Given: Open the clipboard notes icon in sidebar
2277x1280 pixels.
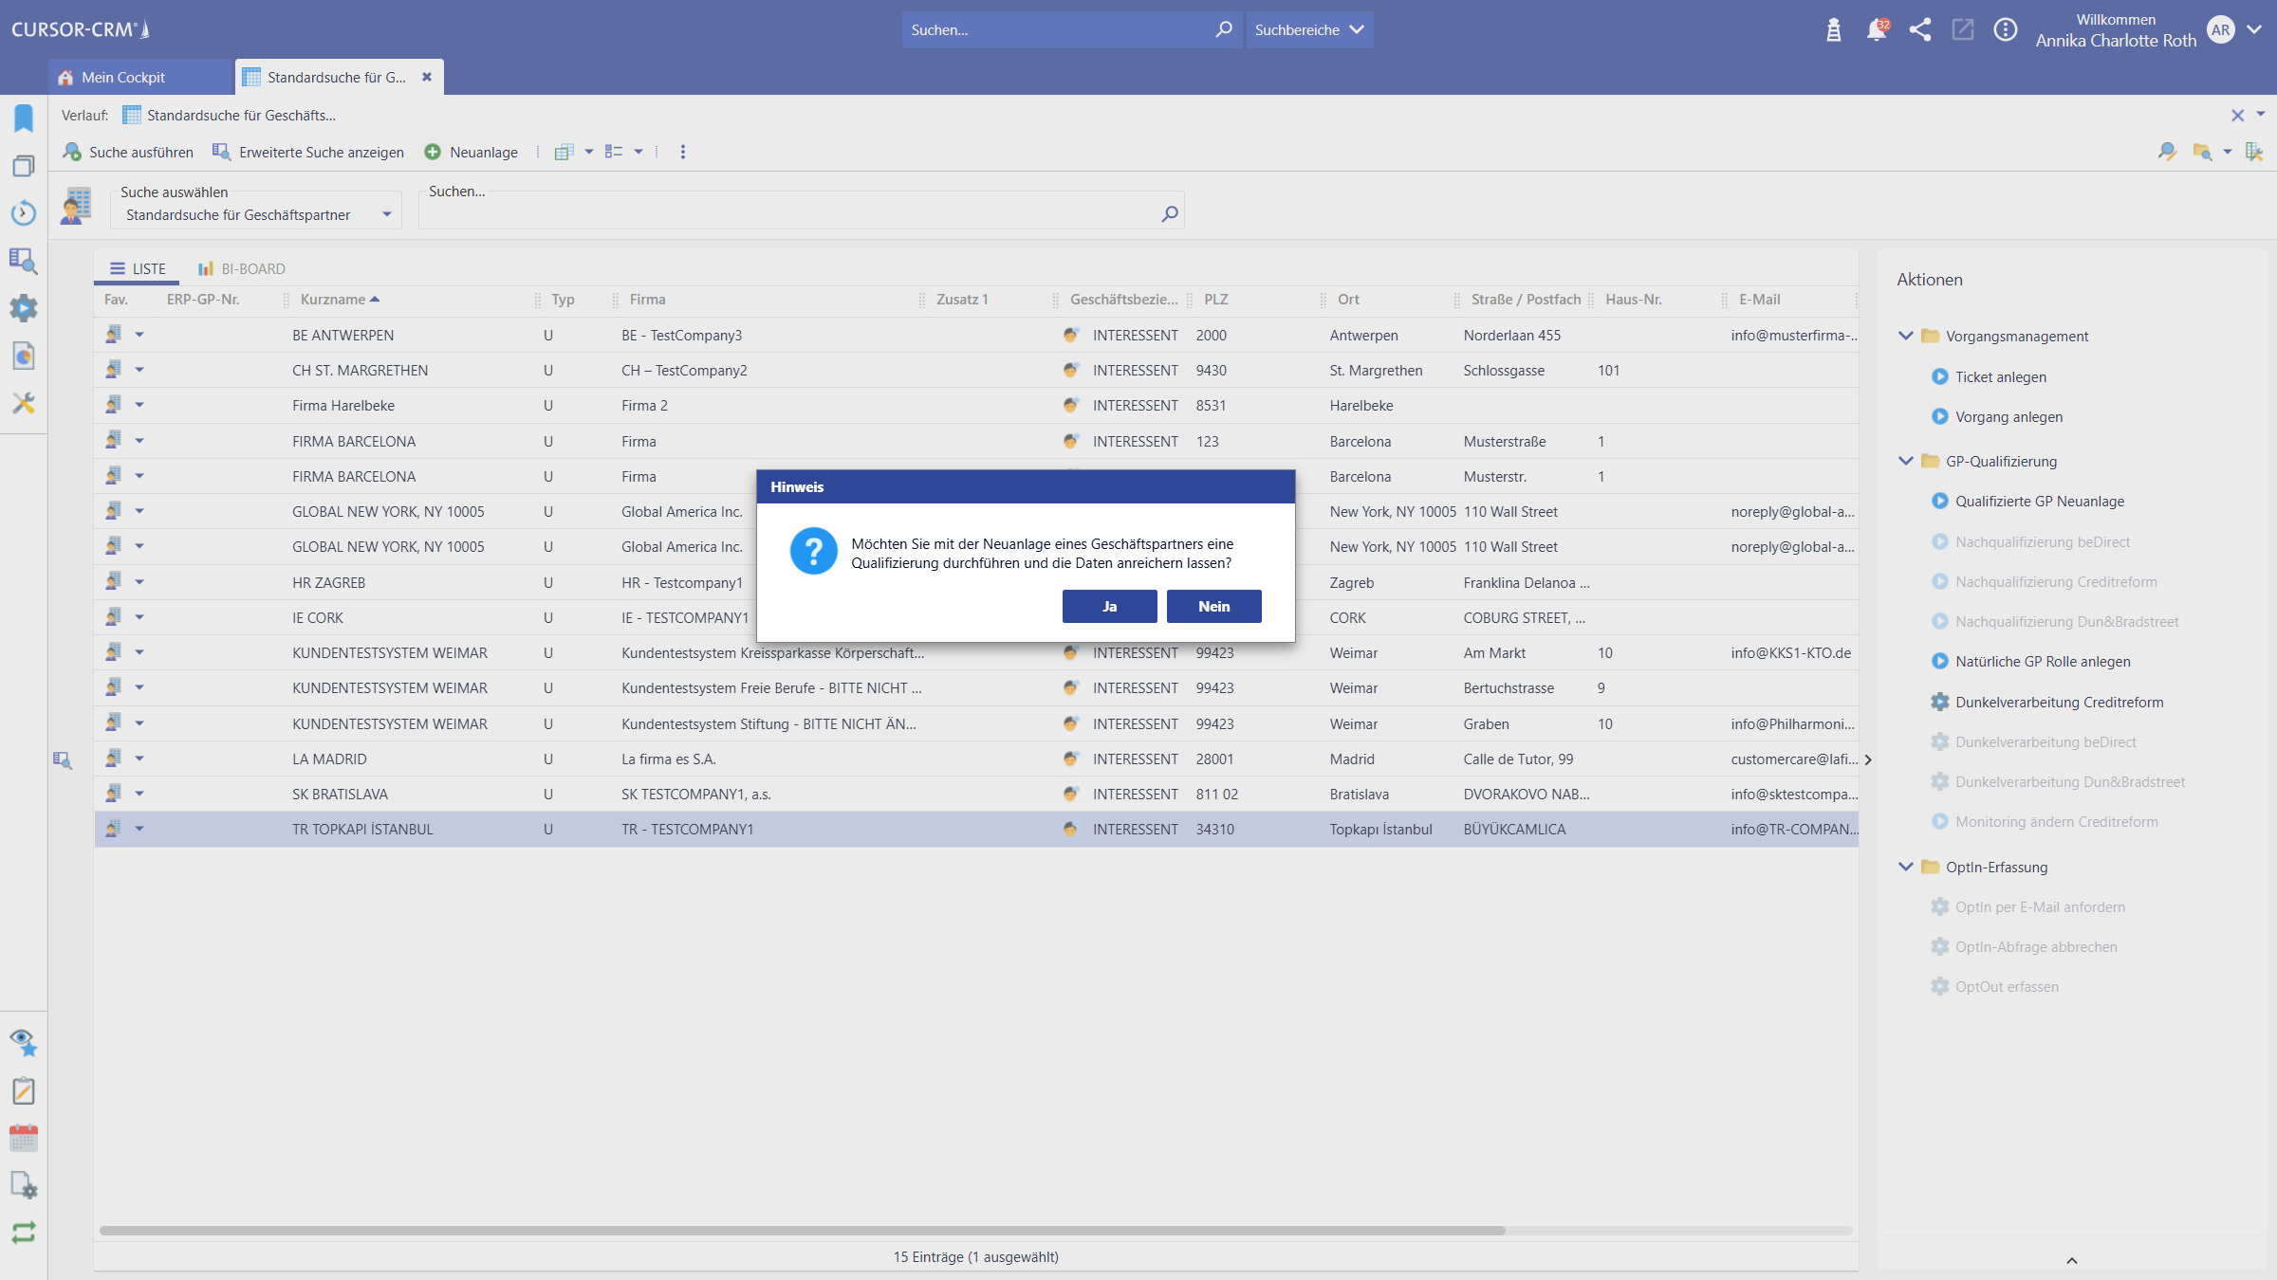Looking at the screenshot, I should point(24,1090).
